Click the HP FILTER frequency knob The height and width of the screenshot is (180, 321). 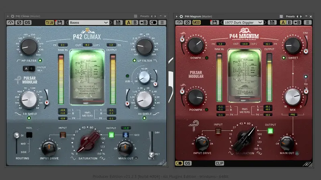point(29,46)
